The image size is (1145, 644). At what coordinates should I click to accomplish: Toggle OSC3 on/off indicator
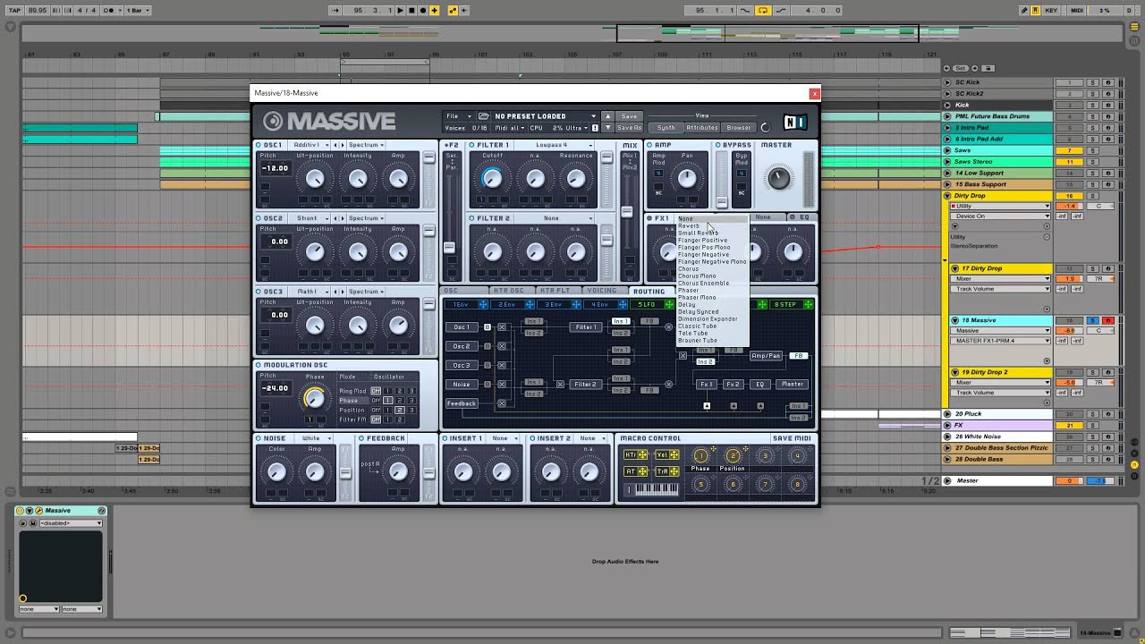[x=259, y=292]
